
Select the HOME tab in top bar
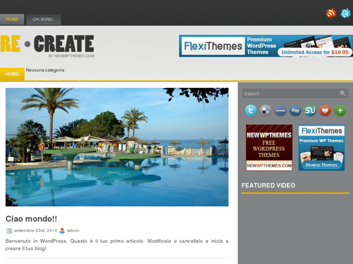12,19
